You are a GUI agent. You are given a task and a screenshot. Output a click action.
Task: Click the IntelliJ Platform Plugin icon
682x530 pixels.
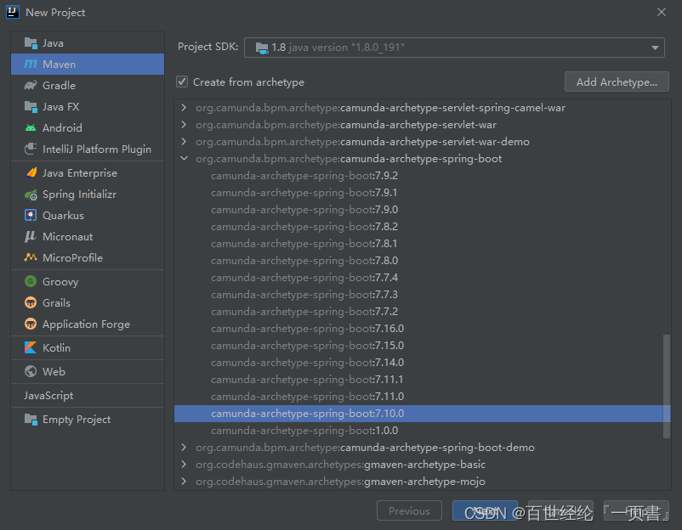click(31, 149)
